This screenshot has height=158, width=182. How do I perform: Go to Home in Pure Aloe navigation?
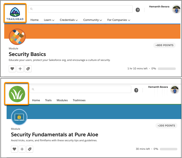tap(36, 100)
